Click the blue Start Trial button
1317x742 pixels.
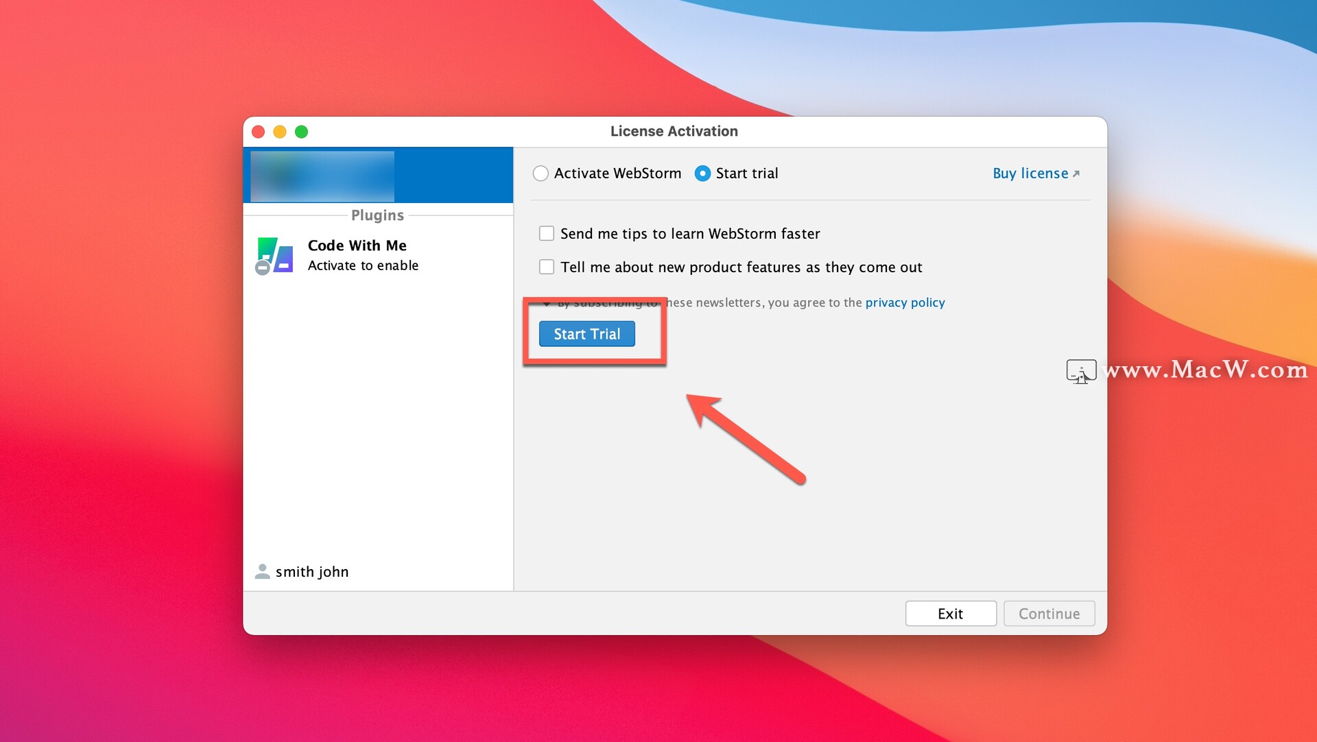[x=587, y=334]
